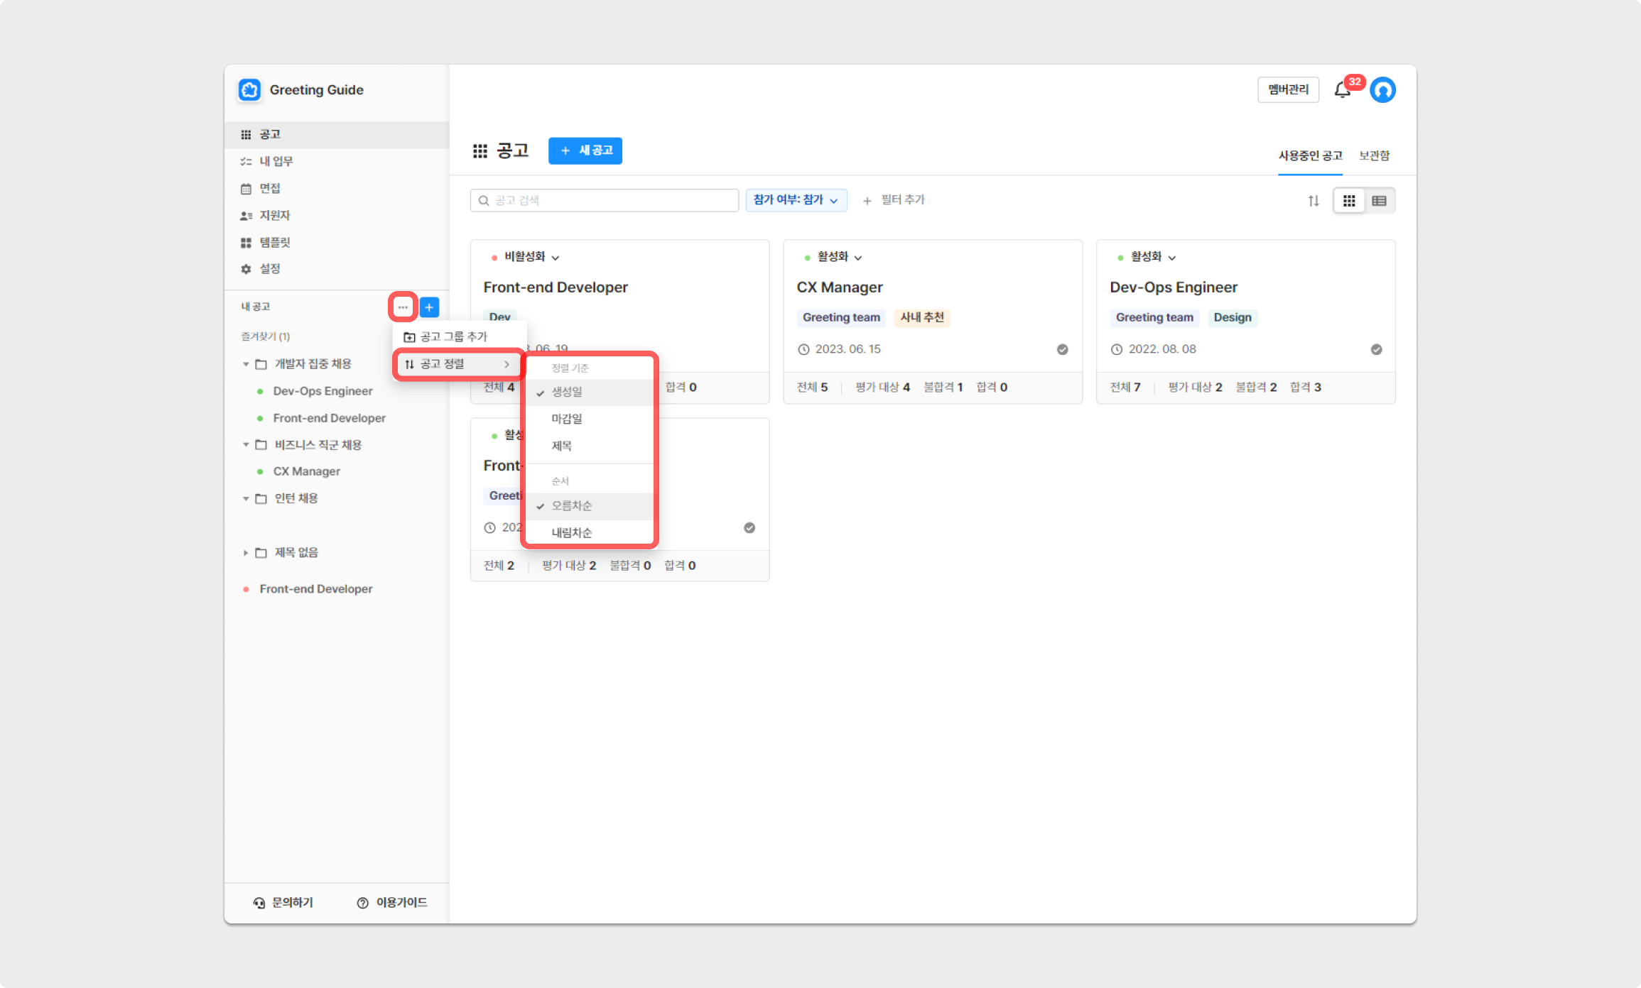Switch to grid view icon
The height and width of the screenshot is (988, 1641).
click(x=1348, y=201)
